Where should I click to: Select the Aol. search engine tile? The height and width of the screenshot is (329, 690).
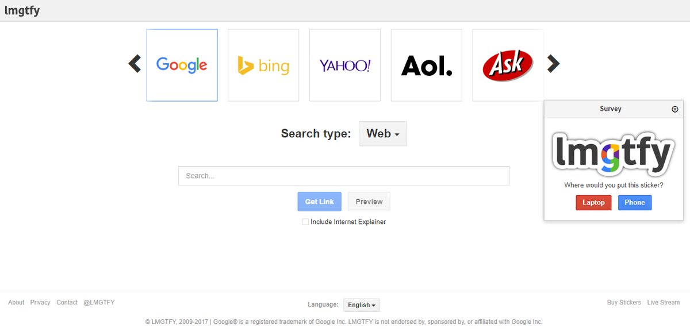pyautogui.click(x=427, y=65)
